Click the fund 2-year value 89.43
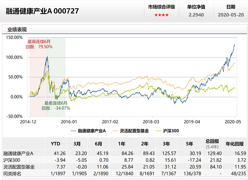This screenshot has width=248, height=180. point(149,153)
